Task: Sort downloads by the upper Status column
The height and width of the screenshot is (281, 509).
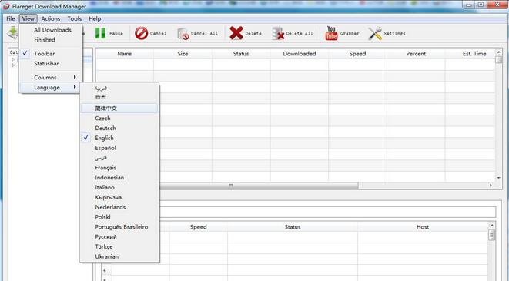Action: (241, 54)
